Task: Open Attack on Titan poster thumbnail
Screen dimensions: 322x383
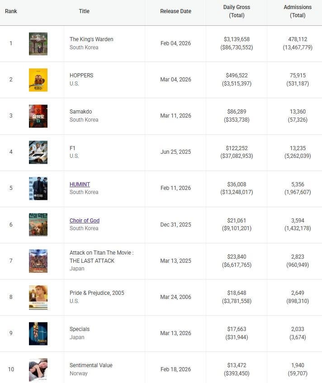Action: click(38, 261)
